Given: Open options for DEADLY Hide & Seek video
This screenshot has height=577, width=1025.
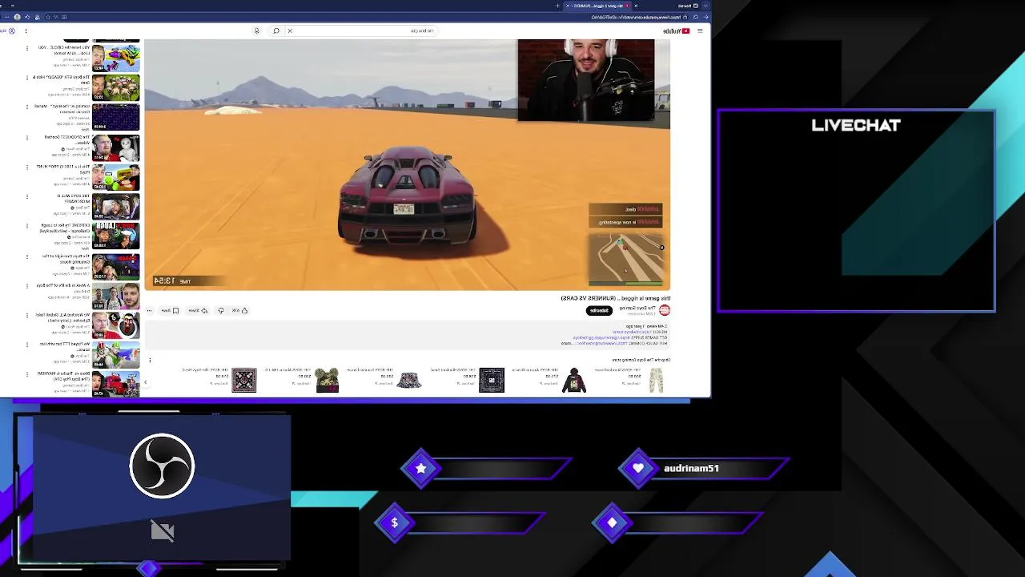Looking at the screenshot, I should [26, 78].
